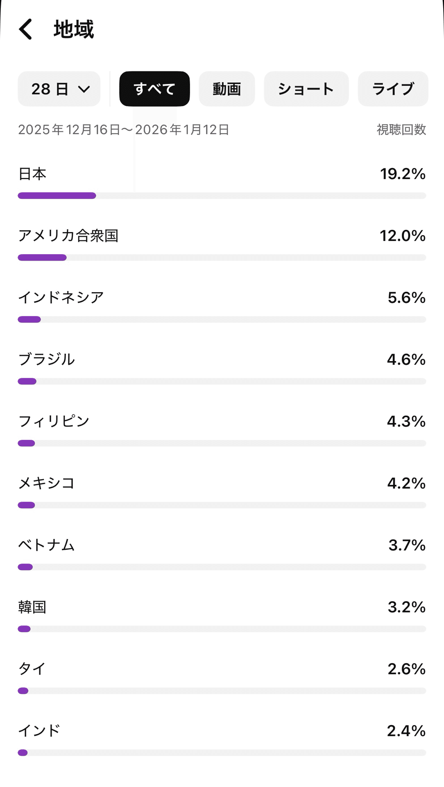The image size is (444, 787).
Task: Click the フィリピン region entry
Action: pos(222,430)
